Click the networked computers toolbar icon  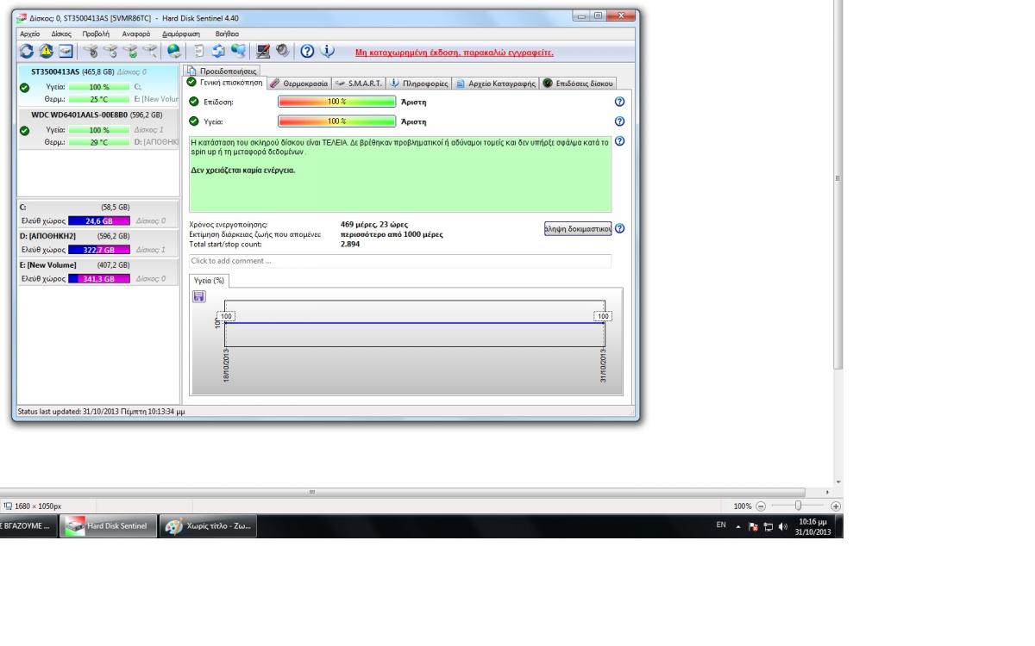[239, 52]
